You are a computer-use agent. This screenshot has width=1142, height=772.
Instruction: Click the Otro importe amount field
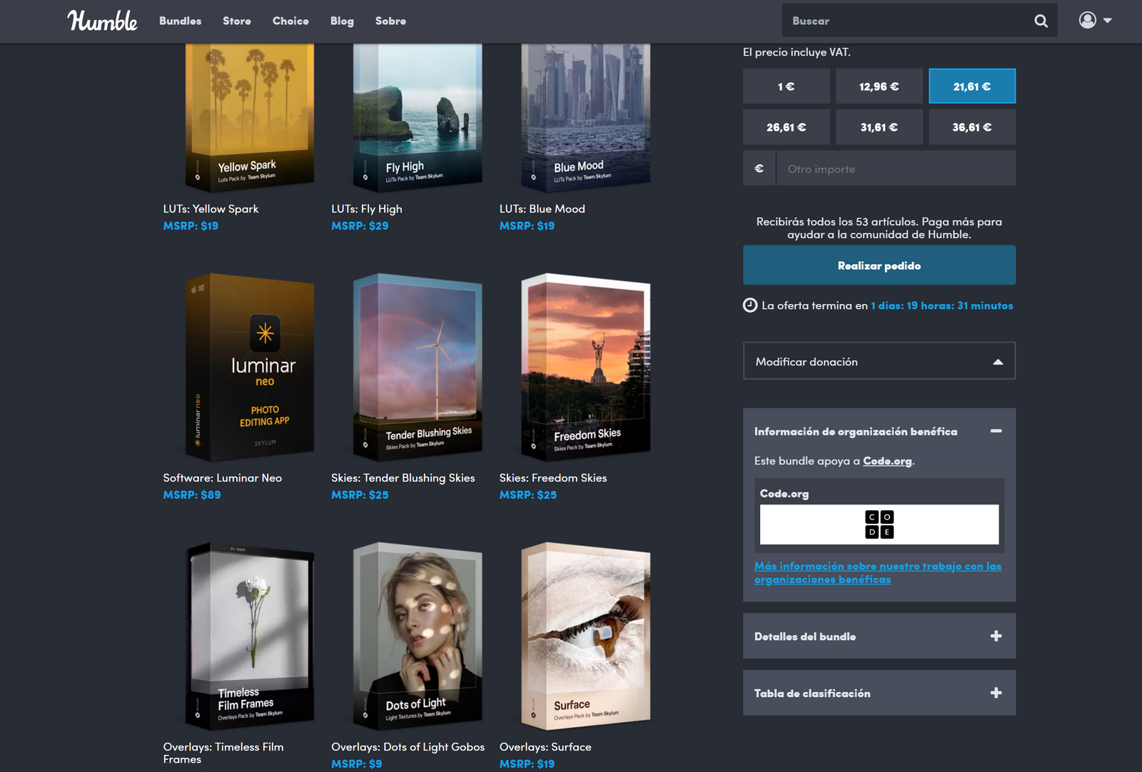895,169
